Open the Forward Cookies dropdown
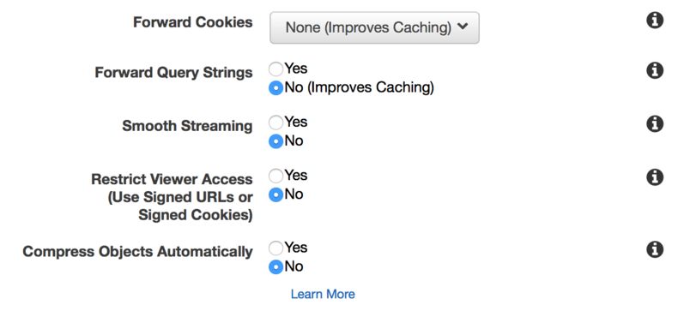Viewport: 678px width, 311px height. click(374, 27)
